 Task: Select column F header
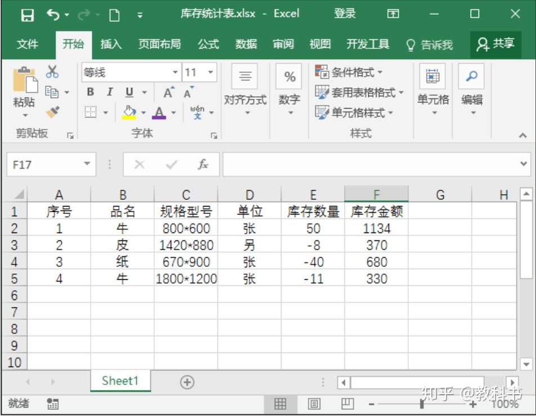tap(376, 194)
